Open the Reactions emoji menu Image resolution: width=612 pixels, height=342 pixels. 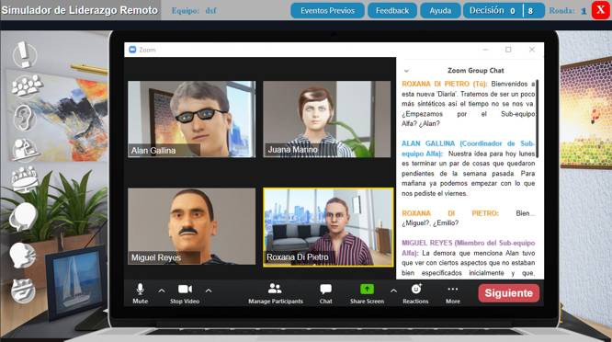coord(415,293)
